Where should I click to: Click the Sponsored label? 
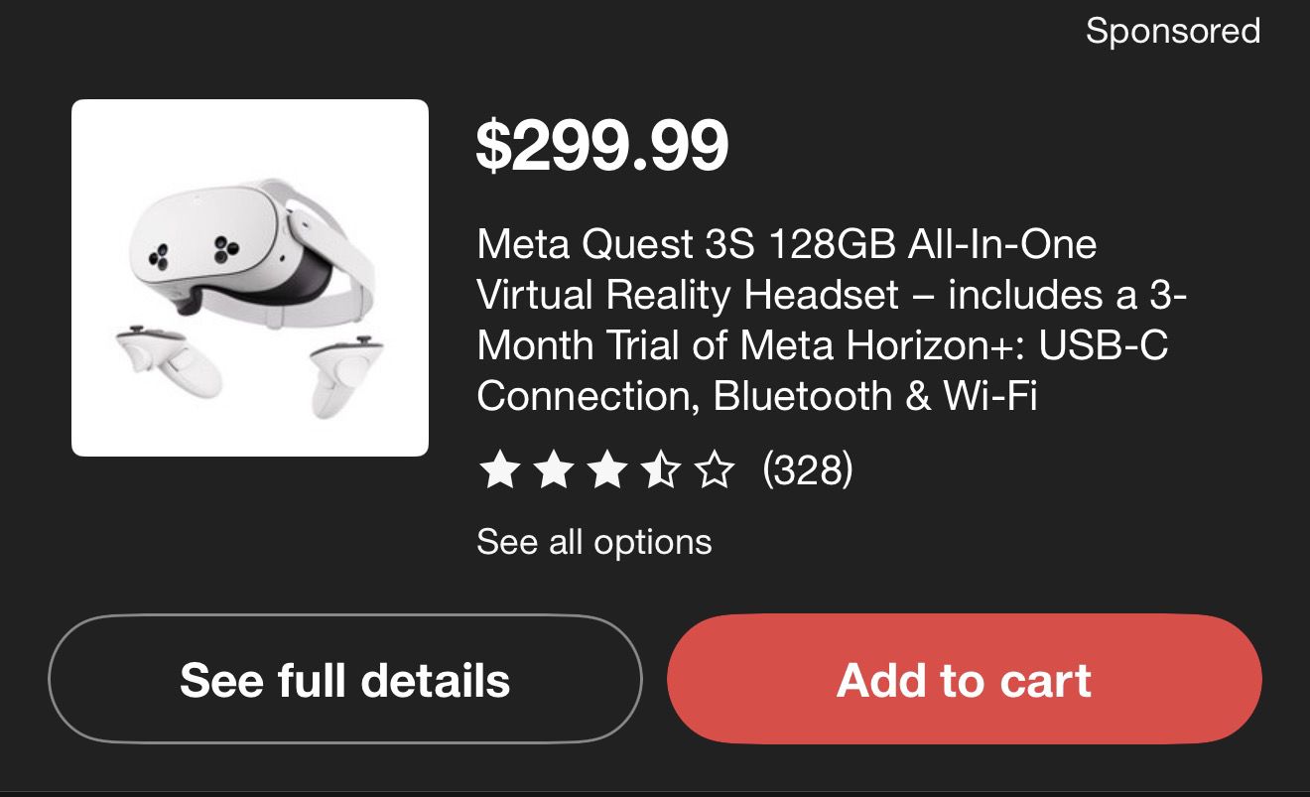click(1172, 31)
